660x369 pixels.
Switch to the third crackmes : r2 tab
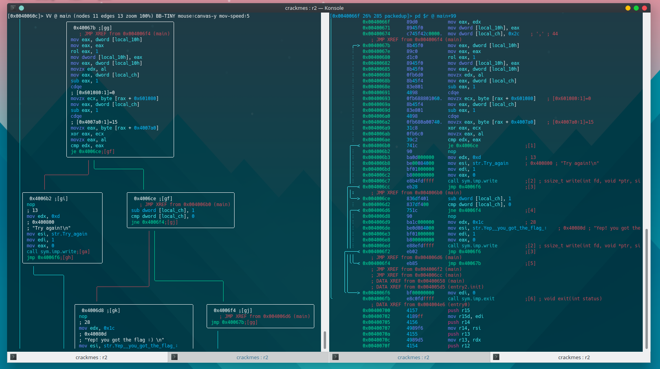pos(413,357)
